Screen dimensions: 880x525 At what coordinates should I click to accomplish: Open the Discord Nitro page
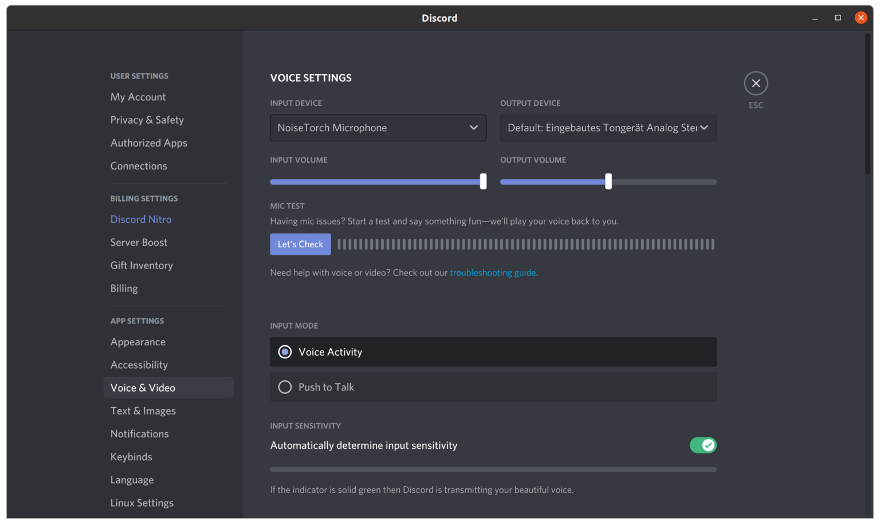pos(141,220)
